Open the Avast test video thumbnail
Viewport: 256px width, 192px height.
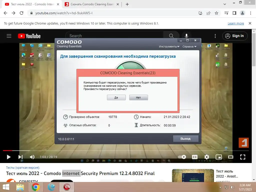(x=193, y=175)
